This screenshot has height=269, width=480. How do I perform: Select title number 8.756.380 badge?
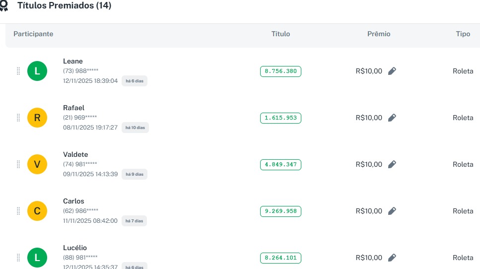pos(280,71)
